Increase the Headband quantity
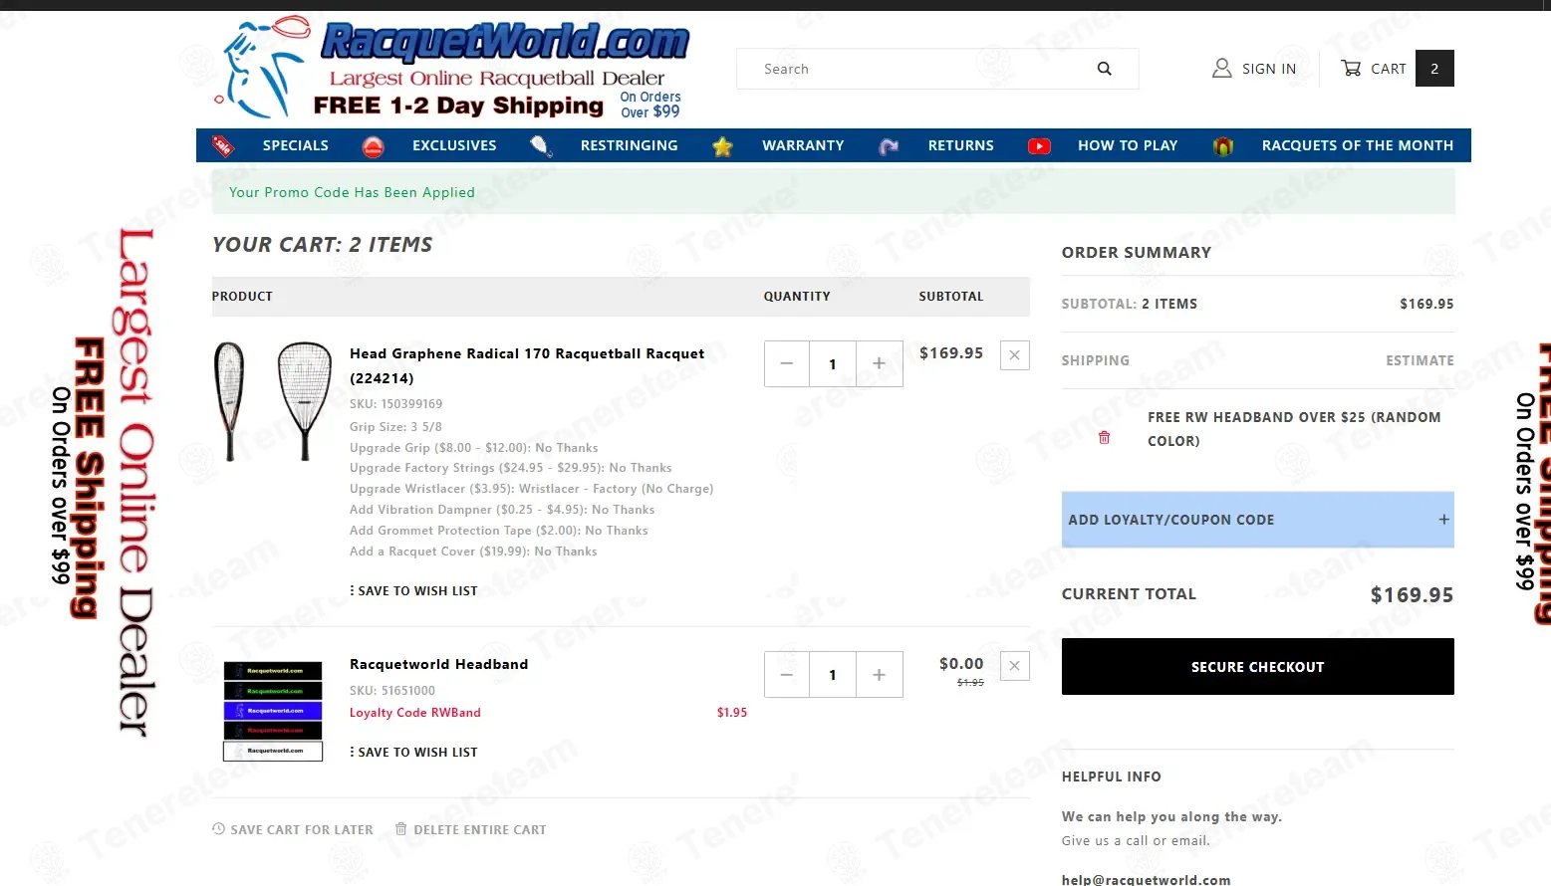This screenshot has width=1551, height=886. pyautogui.click(x=880, y=675)
